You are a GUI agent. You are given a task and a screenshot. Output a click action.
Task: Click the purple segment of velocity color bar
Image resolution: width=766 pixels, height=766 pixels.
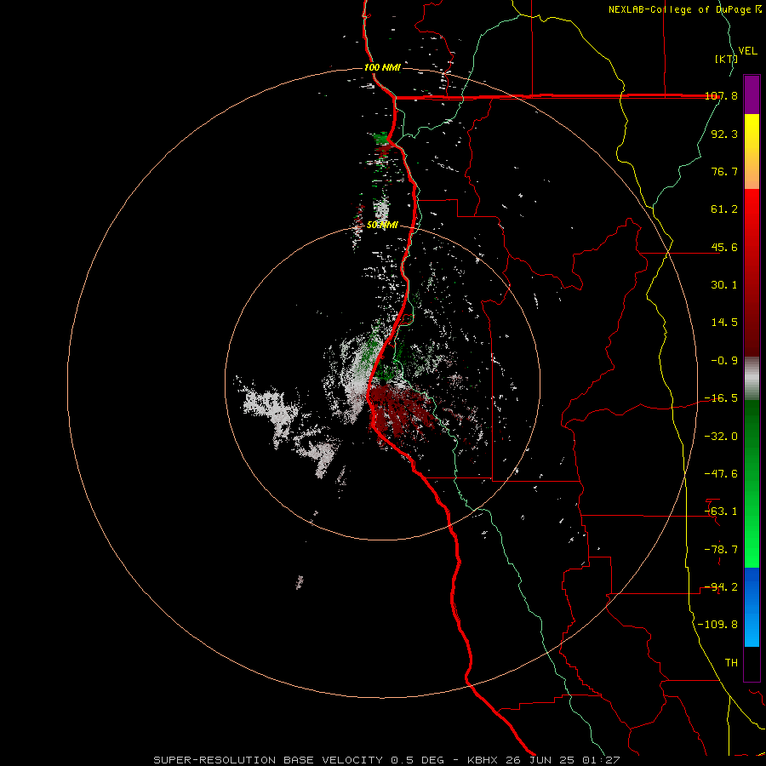click(752, 94)
